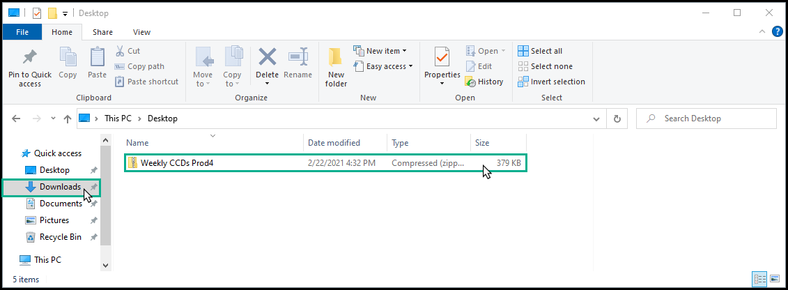The width and height of the screenshot is (788, 290).
Task: Expand the Open button dropdown
Action: pyautogui.click(x=502, y=51)
